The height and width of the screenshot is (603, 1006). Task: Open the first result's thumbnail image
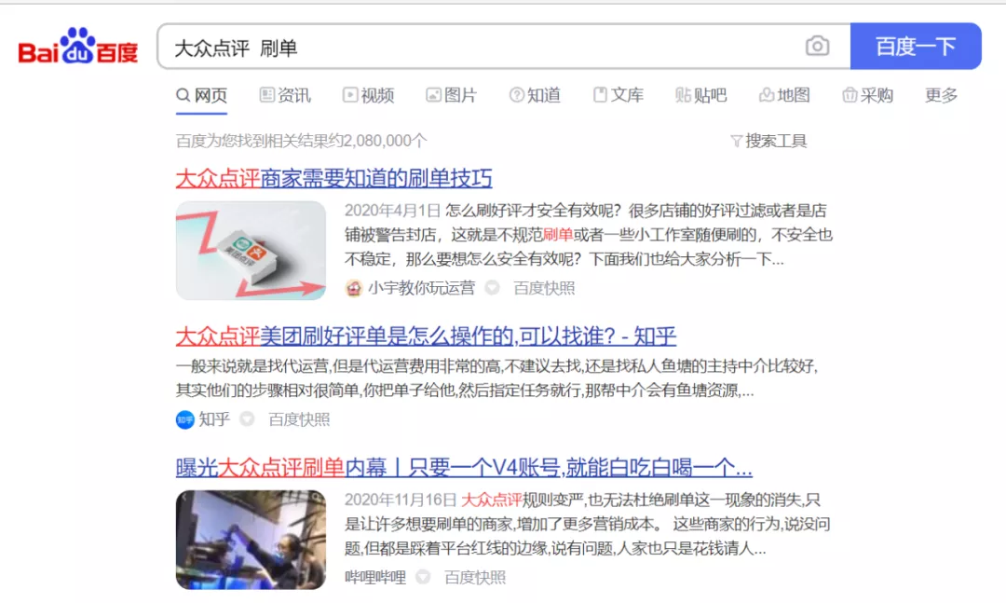pos(251,251)
